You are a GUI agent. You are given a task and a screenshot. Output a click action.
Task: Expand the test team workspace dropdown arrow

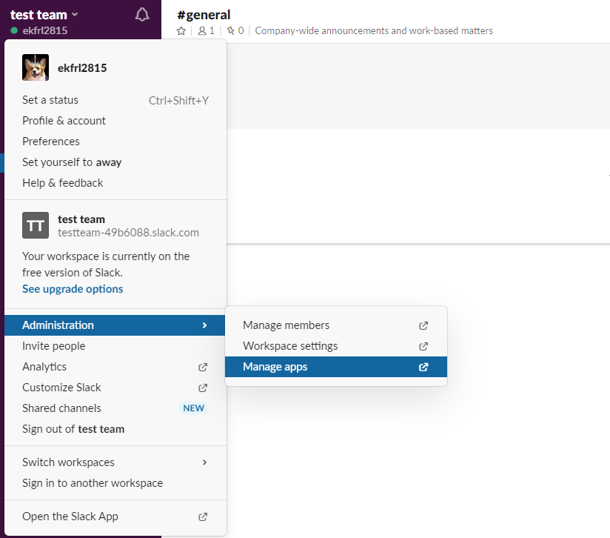[x=75, y=15]
